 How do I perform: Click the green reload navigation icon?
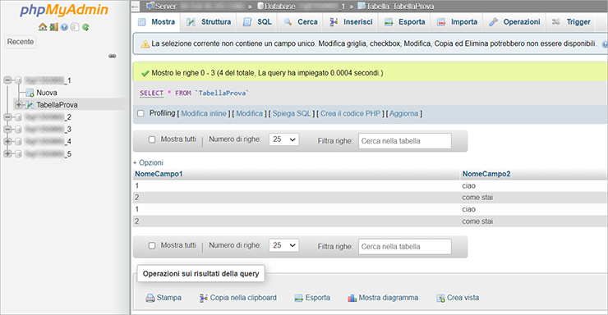85,27
